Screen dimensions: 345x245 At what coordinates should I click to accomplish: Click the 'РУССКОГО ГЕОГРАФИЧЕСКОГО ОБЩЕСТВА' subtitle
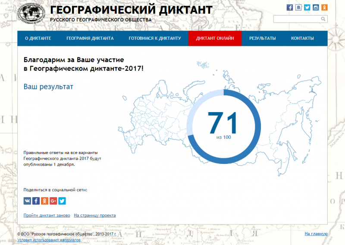coord(101,20)
